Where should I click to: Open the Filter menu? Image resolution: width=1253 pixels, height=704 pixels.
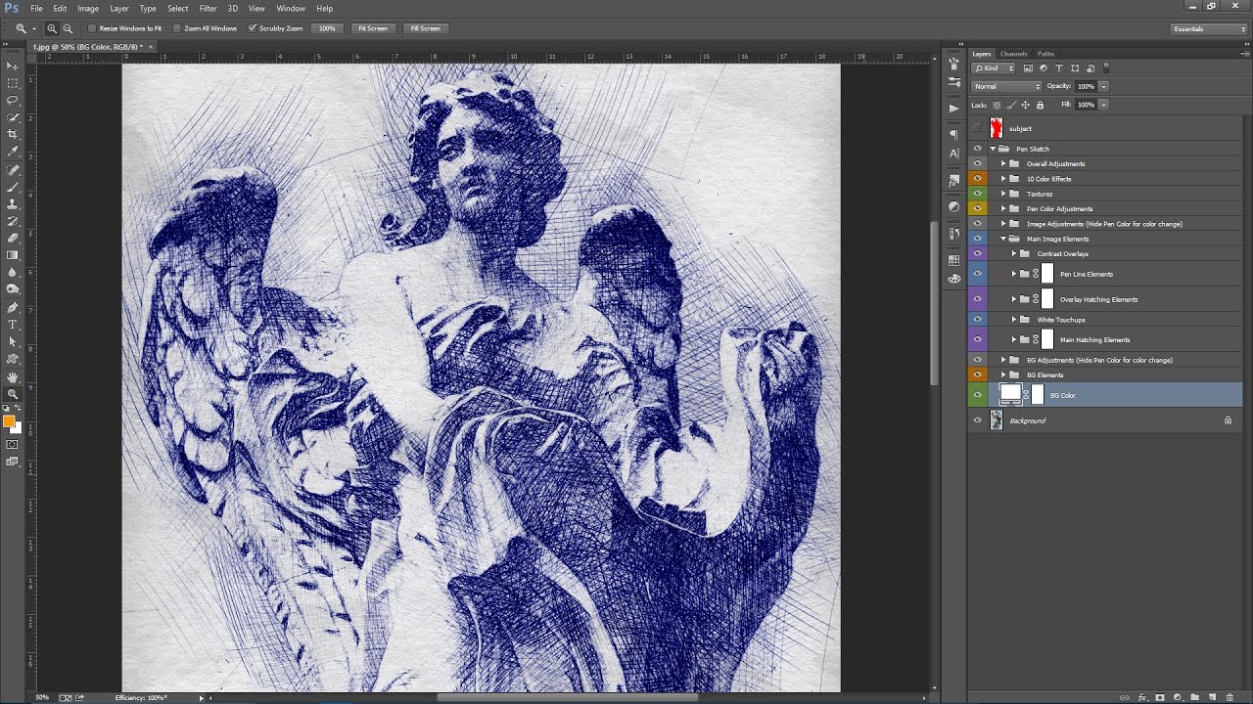(208, 8)
